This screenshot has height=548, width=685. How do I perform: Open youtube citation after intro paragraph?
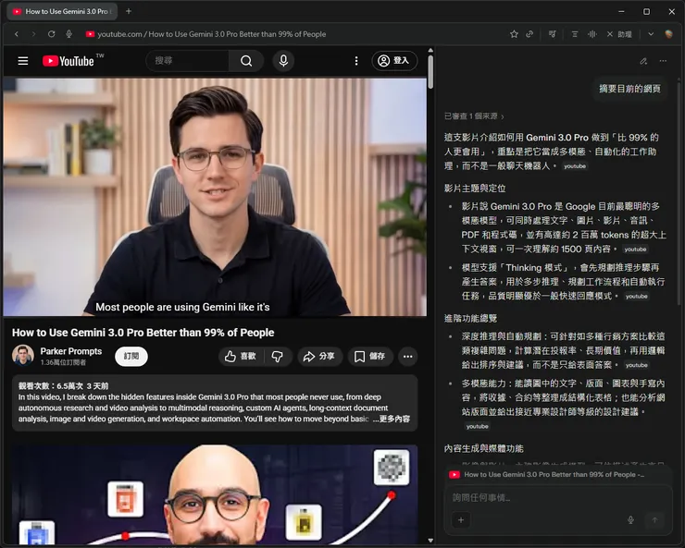(x=575, y=166)
